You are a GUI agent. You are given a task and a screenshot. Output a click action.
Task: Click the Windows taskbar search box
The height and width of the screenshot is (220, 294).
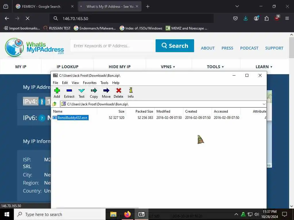(60, 214)
